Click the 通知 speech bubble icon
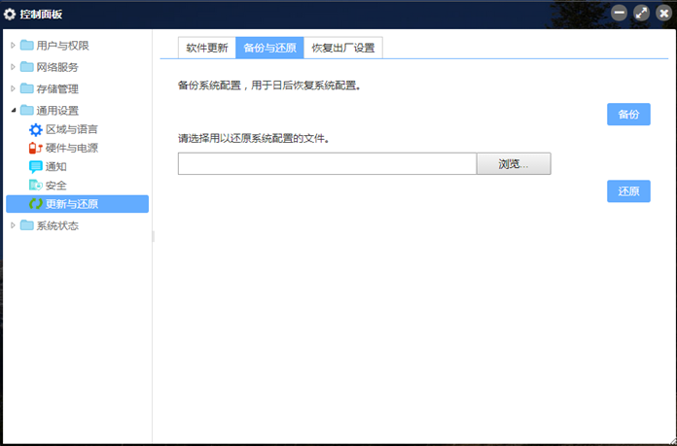Image resolution: width=677 pixels, height=446 pixels. (36, 166)
